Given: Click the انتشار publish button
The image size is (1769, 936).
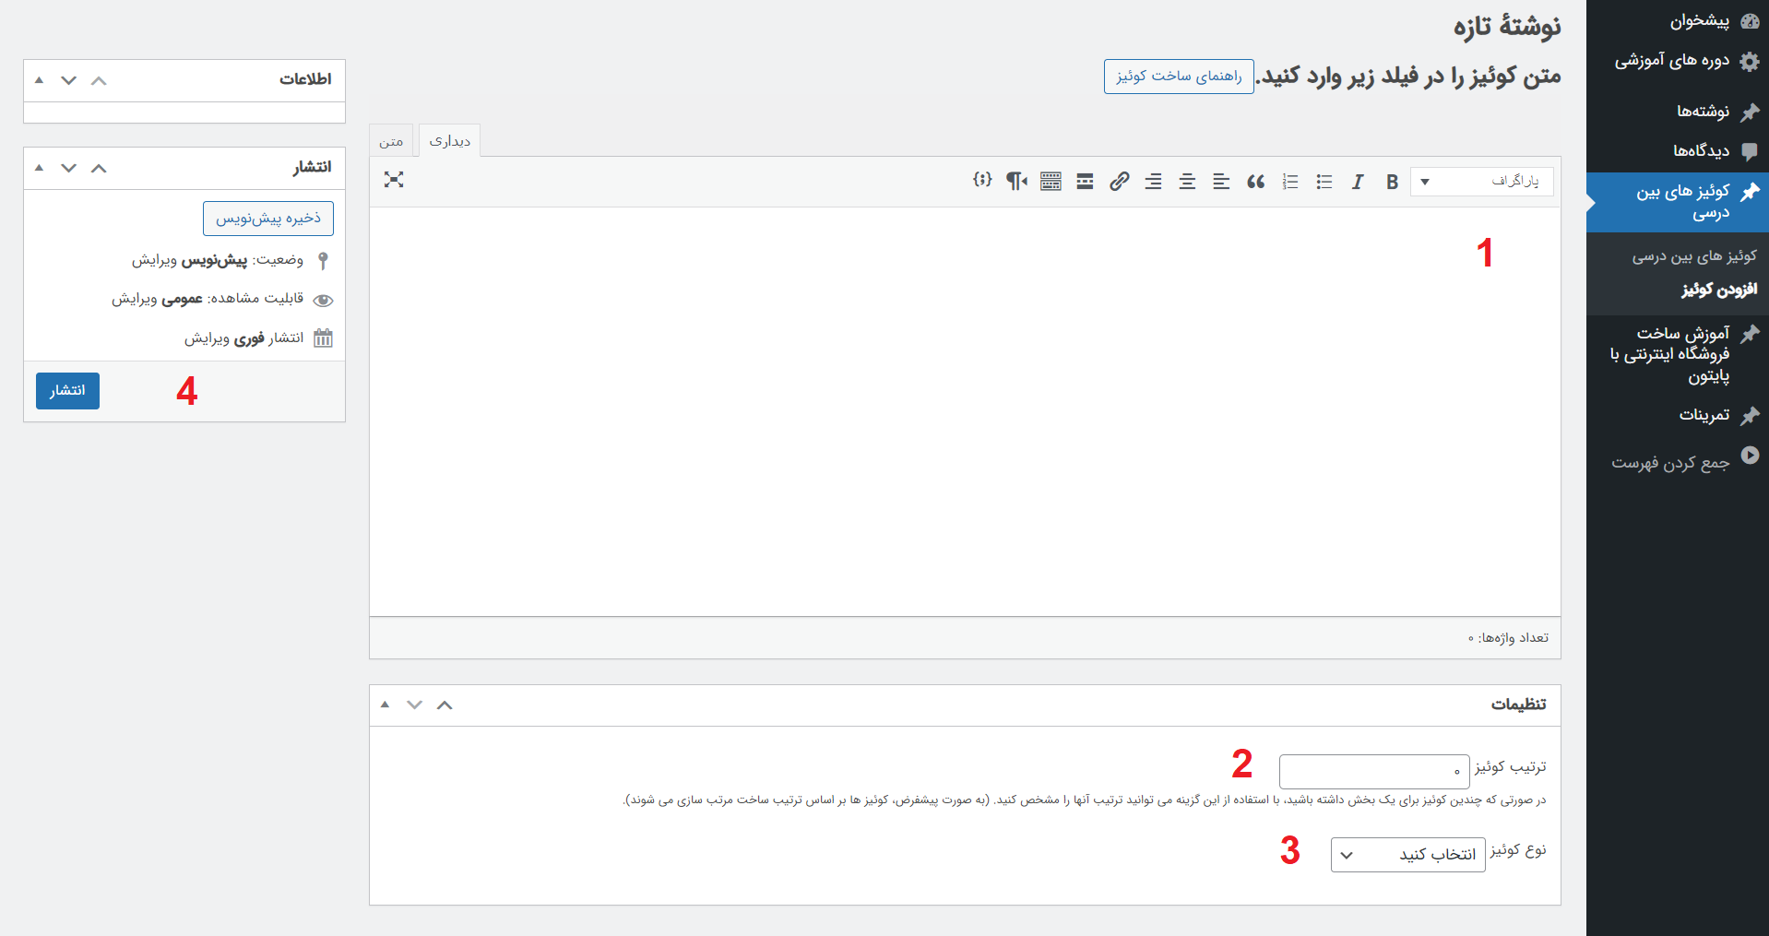Looking at the screenshot, I should tap(67, 391).
